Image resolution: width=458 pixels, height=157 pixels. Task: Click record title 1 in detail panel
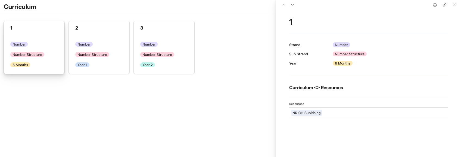(291, 22)
